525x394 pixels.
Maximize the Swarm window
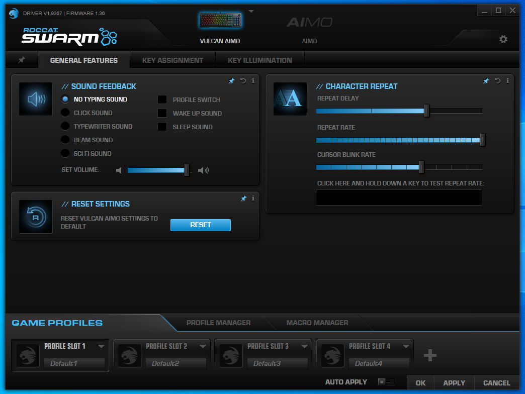[498, 11]
